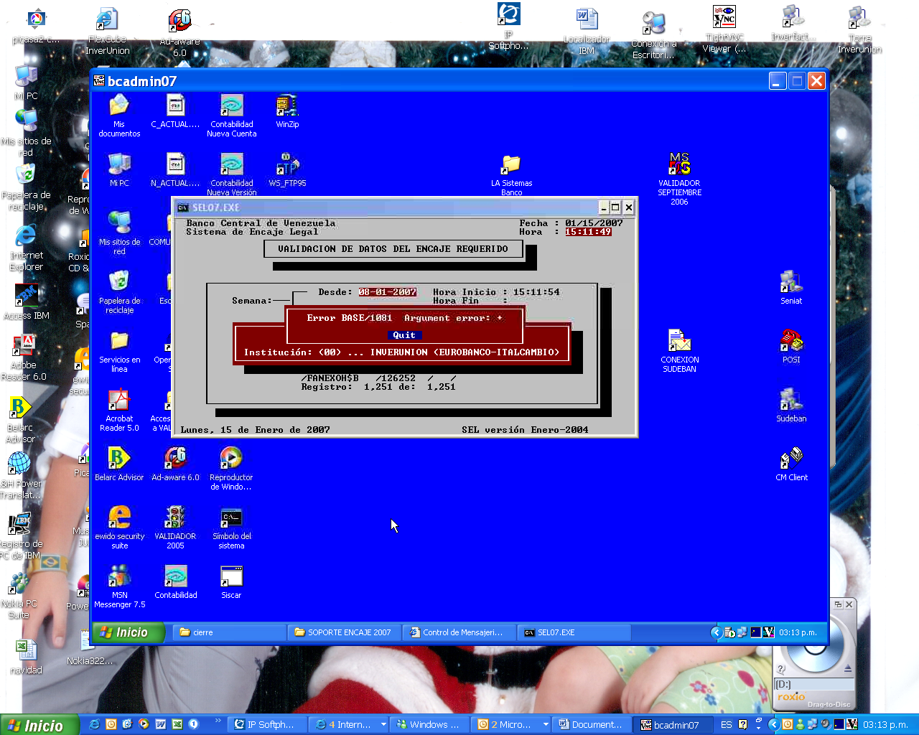Click the ES language indicator
Viewport: 919px width, 735px height.
pyautogui.click(x=726, y=725)
